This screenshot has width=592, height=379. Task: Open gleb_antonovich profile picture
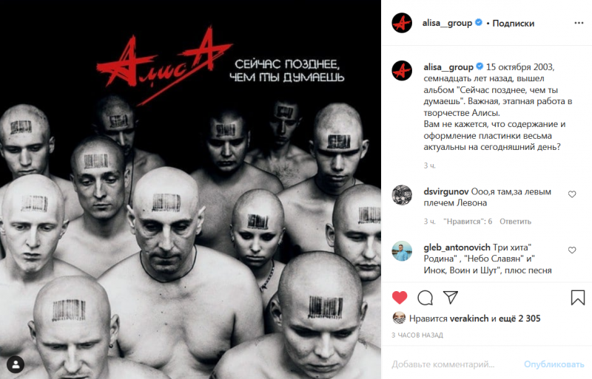click(402, 251)
